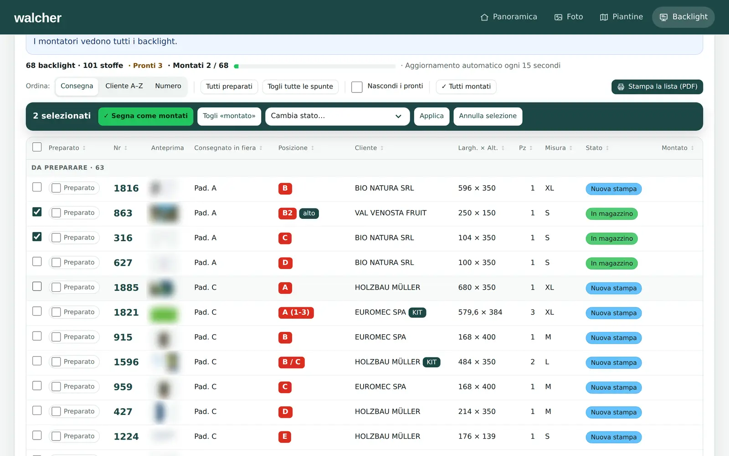This screenshot has width=729, height=456.
Task: Click the Montati progress bar
Action: pyautogui.click(x=314, y=66)
